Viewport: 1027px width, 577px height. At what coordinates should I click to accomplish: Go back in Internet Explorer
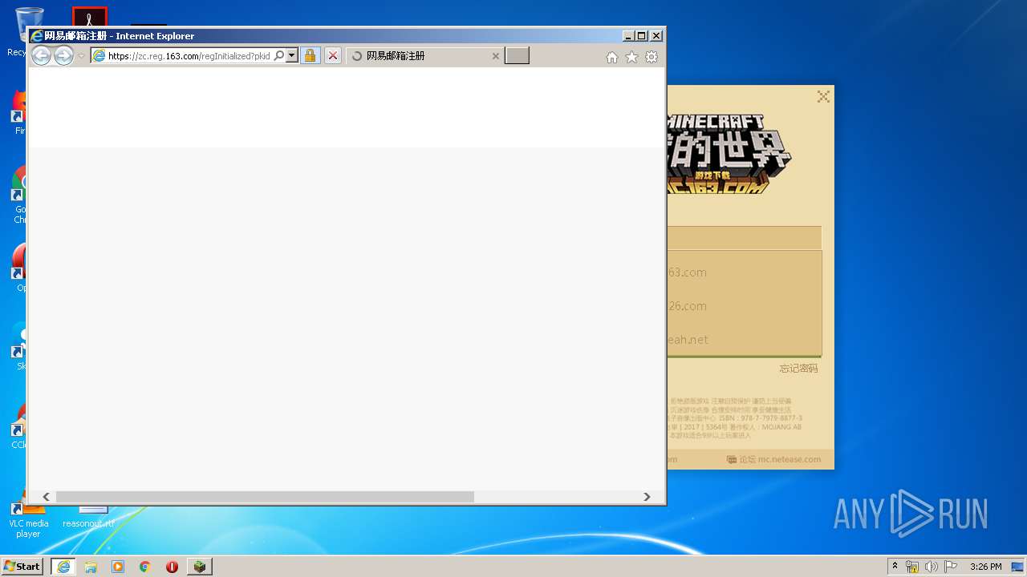(41, 55)
